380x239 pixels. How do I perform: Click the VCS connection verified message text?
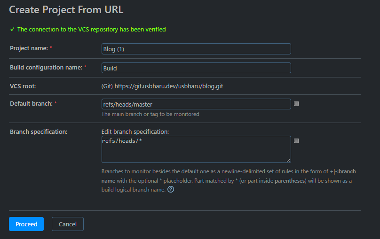[91, 29]
